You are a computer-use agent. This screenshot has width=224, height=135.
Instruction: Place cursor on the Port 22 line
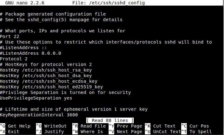tap(9, 36)
